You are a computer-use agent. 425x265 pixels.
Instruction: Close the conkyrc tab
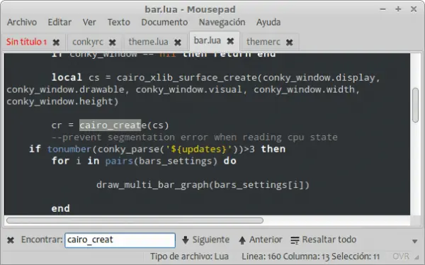click(x=112, y=43)
